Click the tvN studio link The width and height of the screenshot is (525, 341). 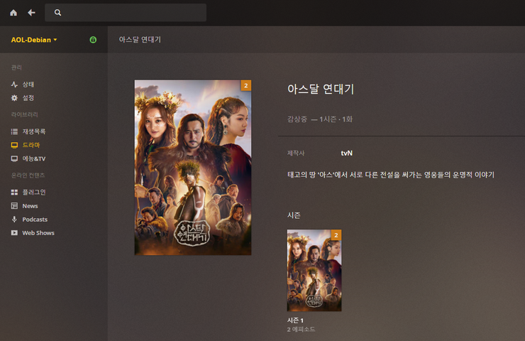[x=346, y=153]
